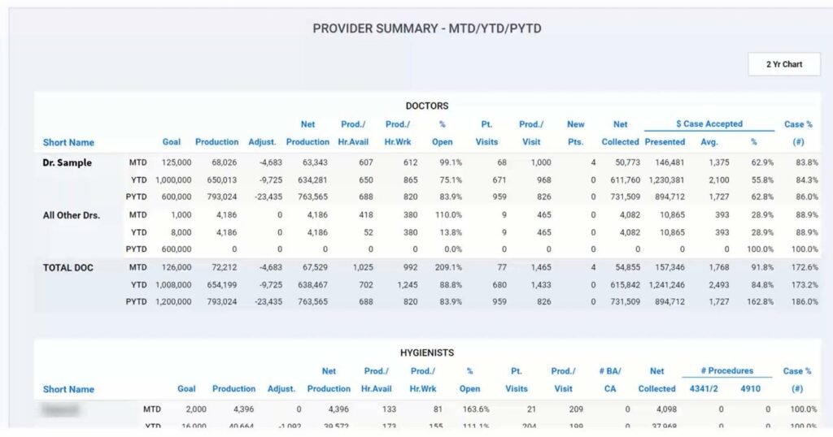Select the All Other Drs. row name
Screen dimensions: 833x437
72,215
